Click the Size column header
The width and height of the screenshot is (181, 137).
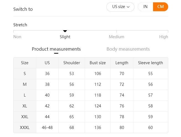tap(25, 63)
